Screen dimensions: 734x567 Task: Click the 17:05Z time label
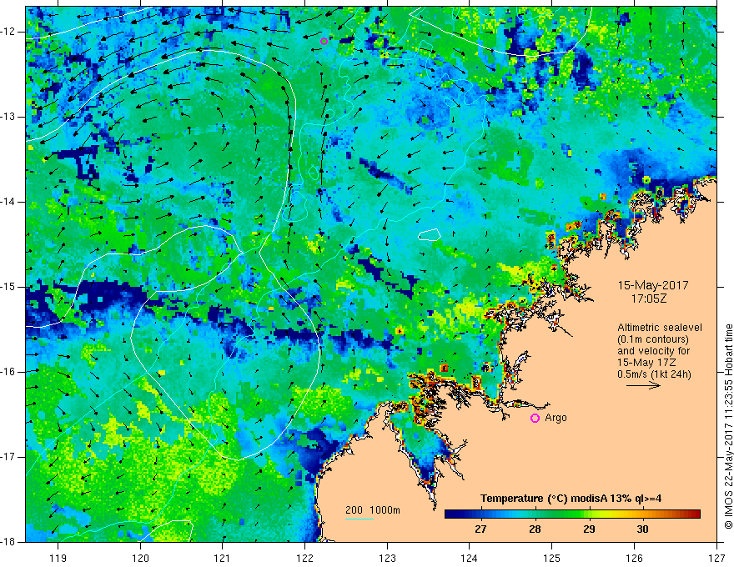coord(649,298)
